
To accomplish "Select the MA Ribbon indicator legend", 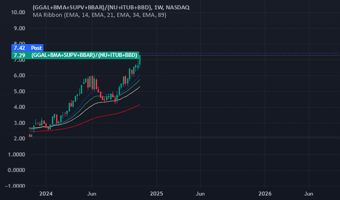I will [x=100, y=15].
